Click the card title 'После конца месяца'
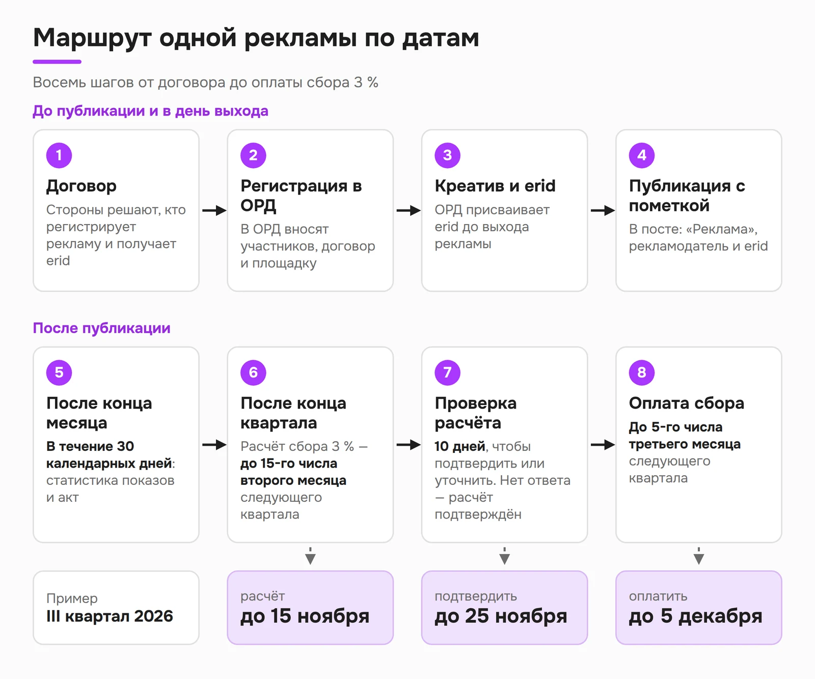This screenshot has height=679, width=815. (99, 413)
